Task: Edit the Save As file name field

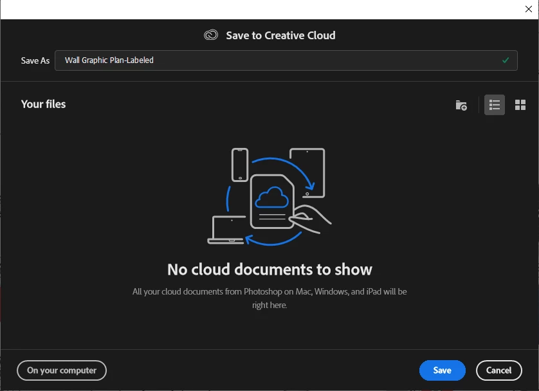Action: pos(286,60)
